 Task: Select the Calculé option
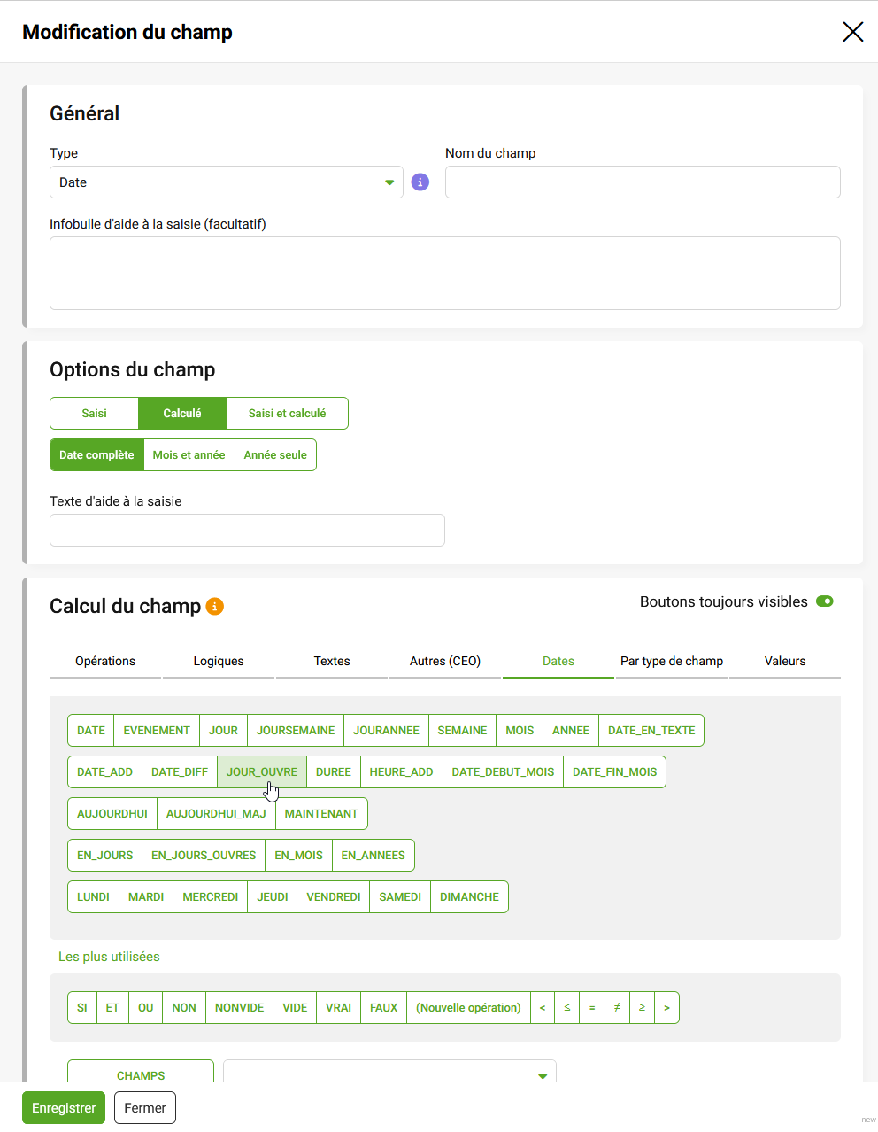pos(182,414)
